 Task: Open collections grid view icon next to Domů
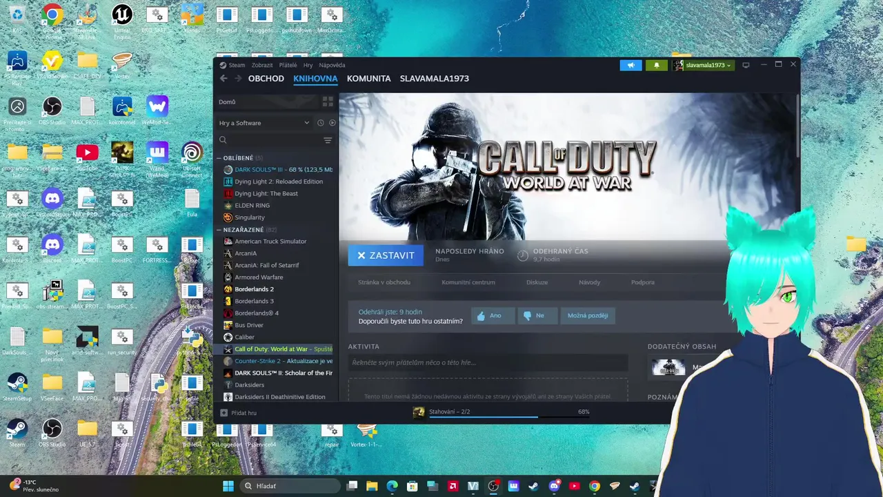pos(328,101)
